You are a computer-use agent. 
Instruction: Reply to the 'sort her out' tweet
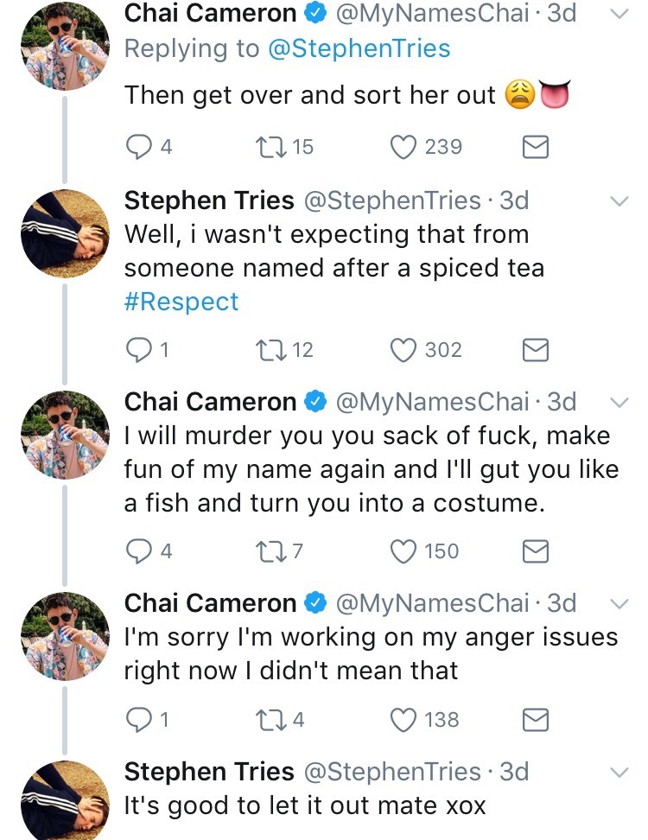(139, 148)
